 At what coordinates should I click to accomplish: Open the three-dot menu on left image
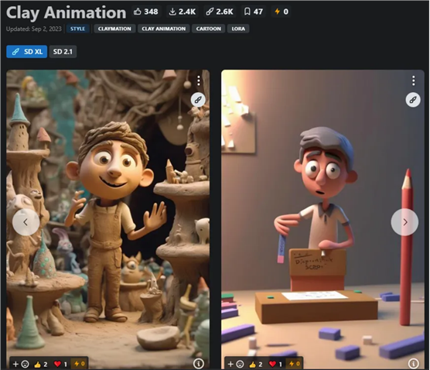pos(199,81)
